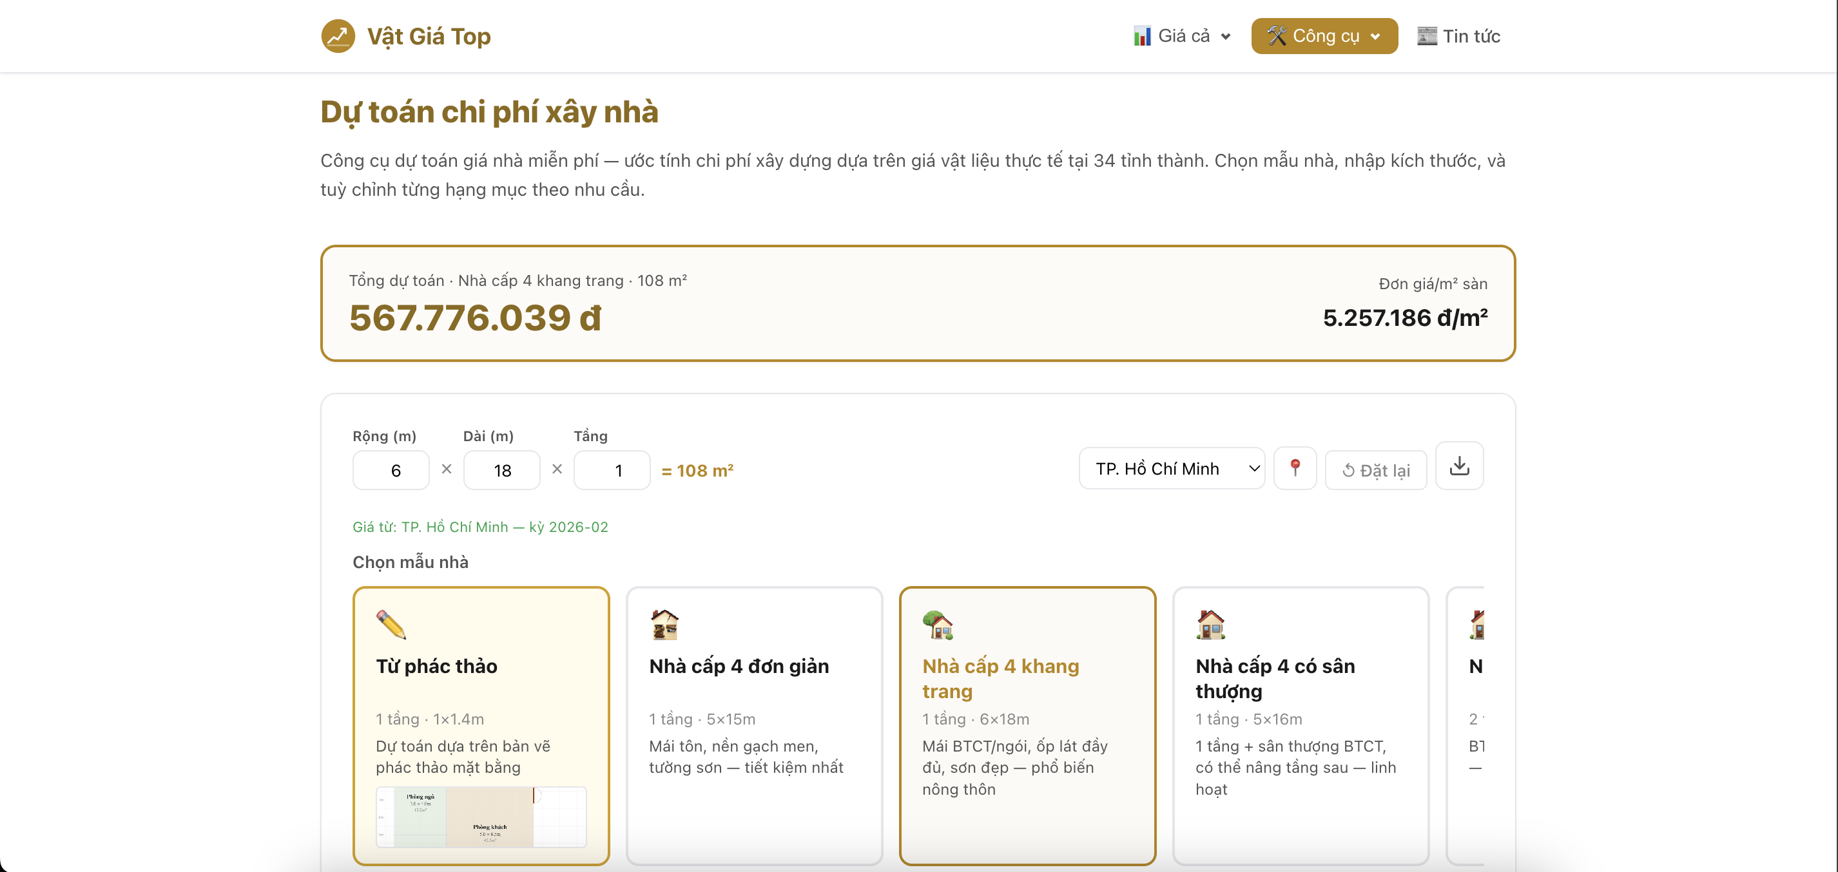This screenshot has height=872, width=1838.
Task: Click the partially visible fifth house template card
Action: [1465, 726]
